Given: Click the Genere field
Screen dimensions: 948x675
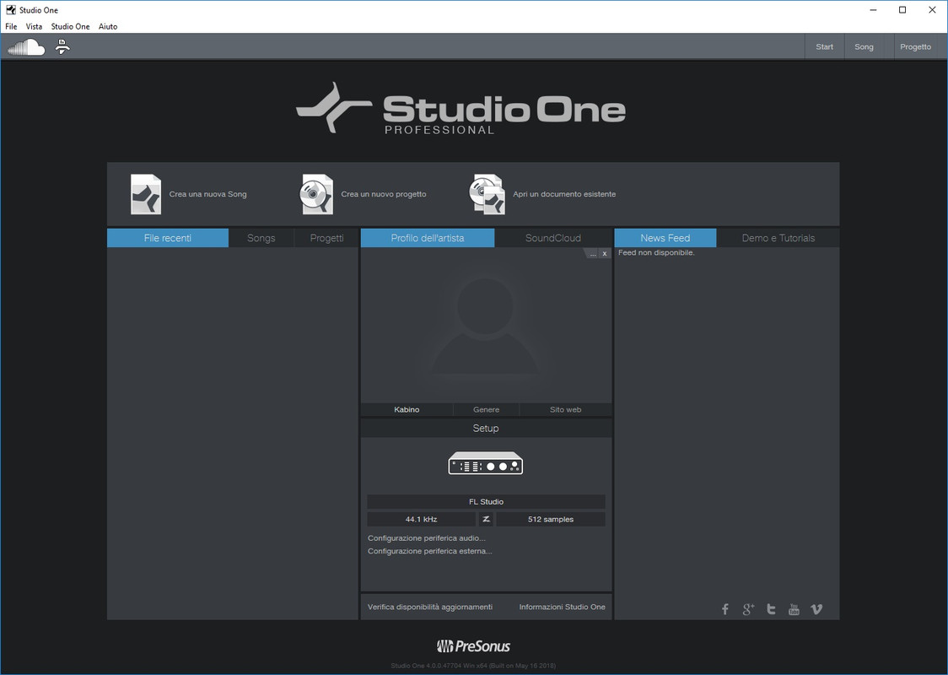Looking at the screenshot, I should coord(486,409).
